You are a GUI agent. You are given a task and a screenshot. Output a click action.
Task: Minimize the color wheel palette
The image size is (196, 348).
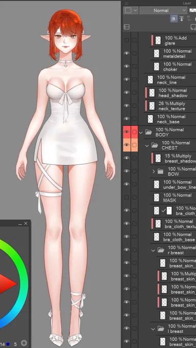[x=20, y=224]
